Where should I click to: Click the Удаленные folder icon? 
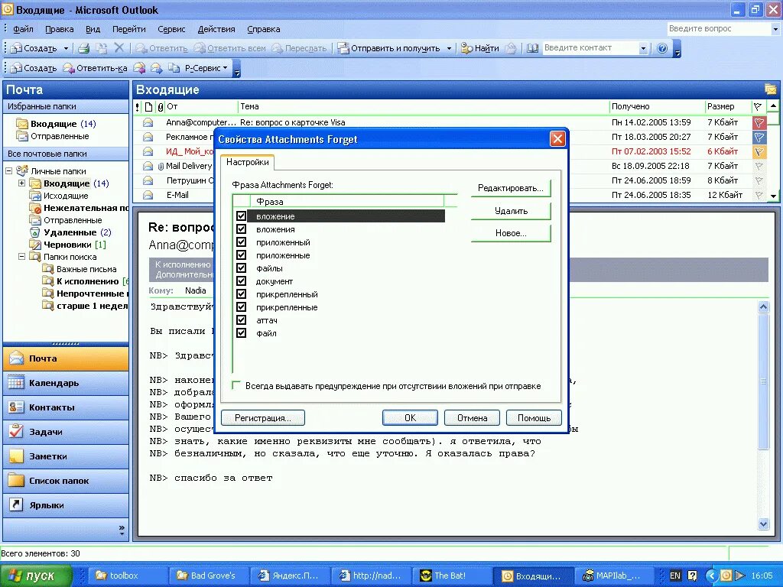pos(35,232)
